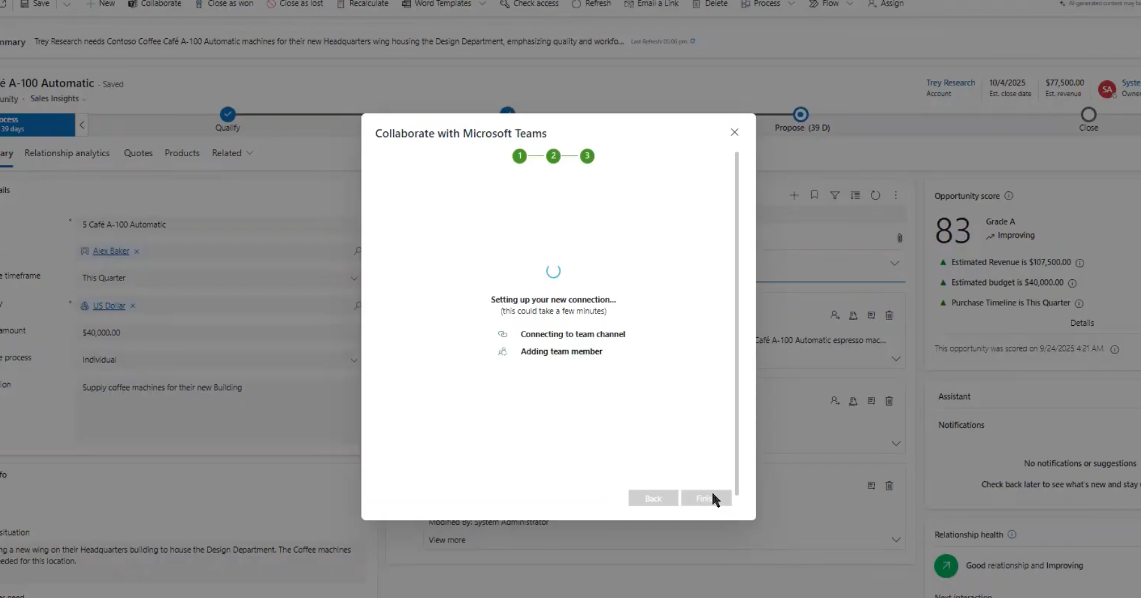Close the Collaborate with Microsoft Teams dialog
This screenshot has width=1141, height=598.
coord(735,132)
